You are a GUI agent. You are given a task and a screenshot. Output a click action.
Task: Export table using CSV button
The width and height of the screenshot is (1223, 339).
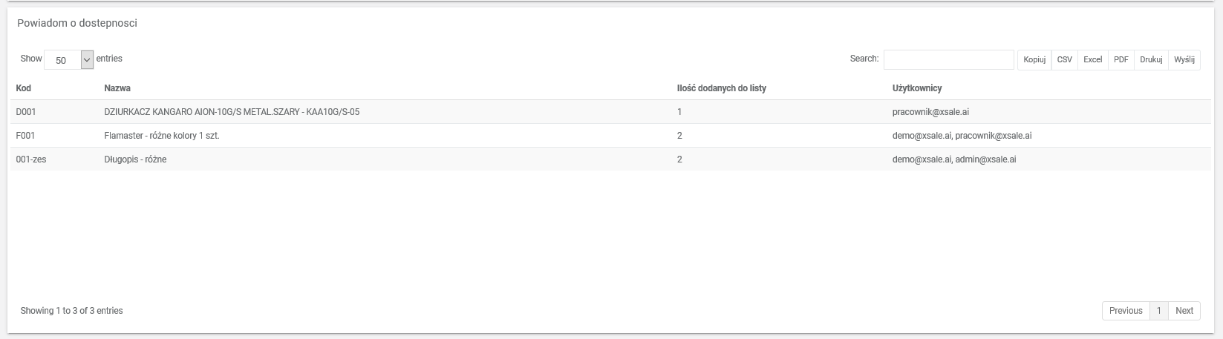point(1064,60)
